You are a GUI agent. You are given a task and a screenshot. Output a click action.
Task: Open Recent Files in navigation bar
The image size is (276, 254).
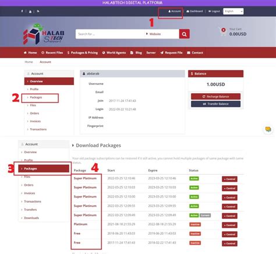tap(52, 52)
